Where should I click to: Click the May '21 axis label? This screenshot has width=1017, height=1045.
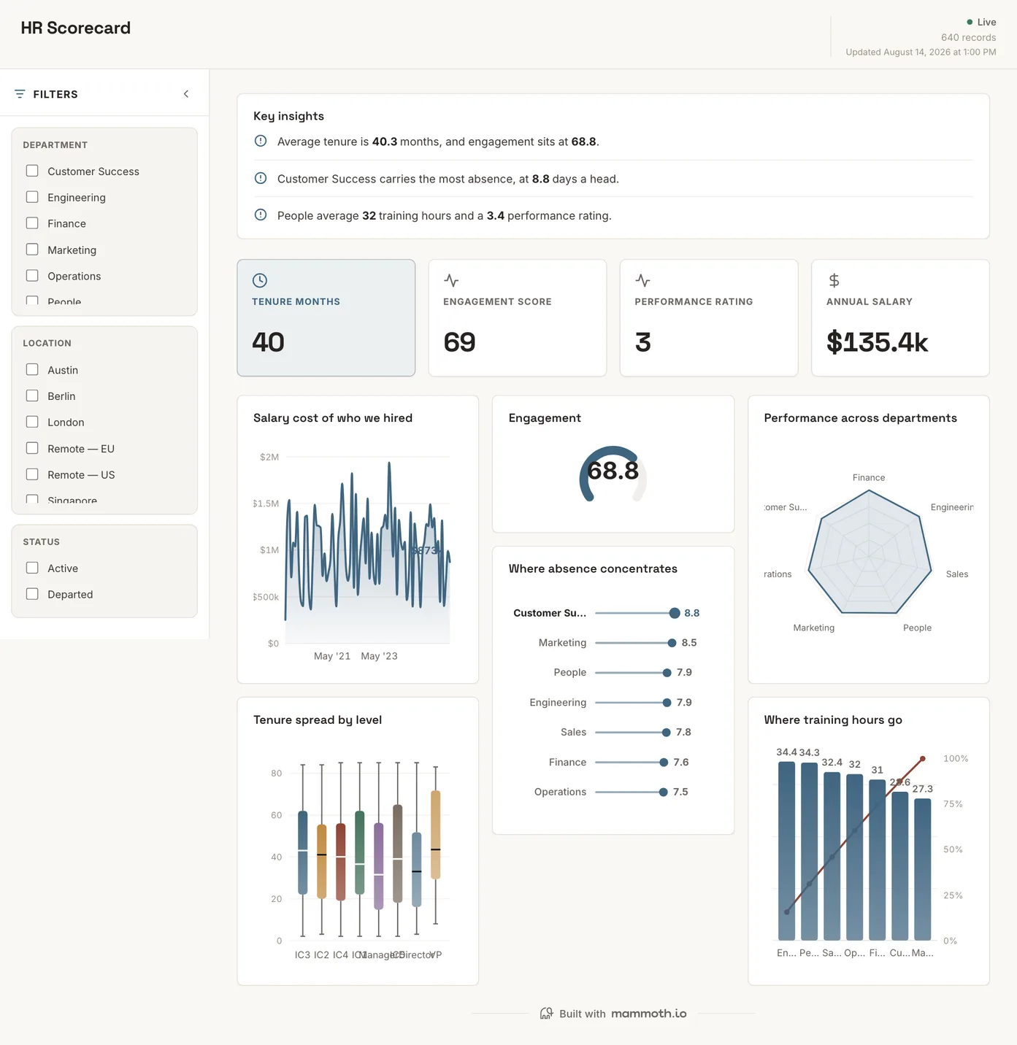pyautogui.click(x=332, y=656)
